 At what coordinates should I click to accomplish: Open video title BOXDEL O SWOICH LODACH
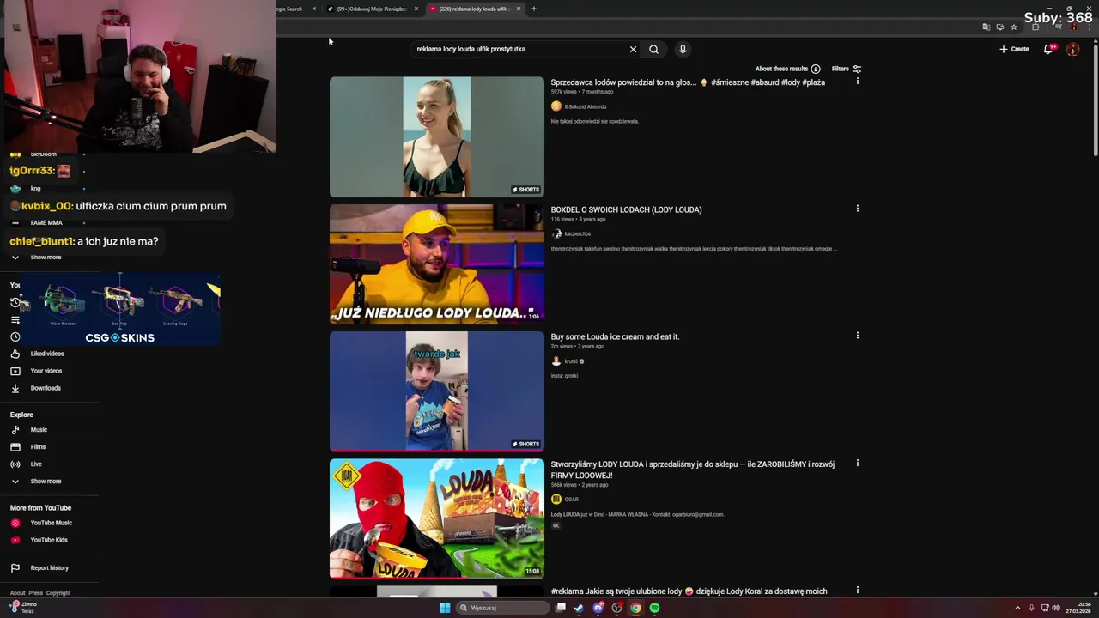point(626,209)
